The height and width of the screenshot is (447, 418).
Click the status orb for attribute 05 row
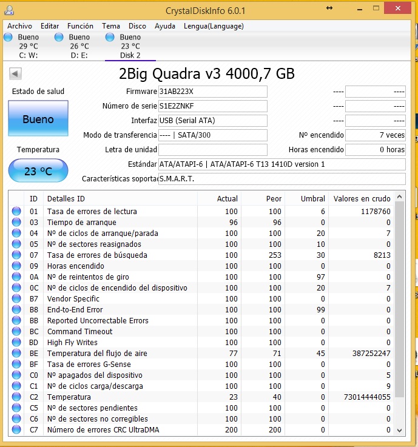coord(16,244)
